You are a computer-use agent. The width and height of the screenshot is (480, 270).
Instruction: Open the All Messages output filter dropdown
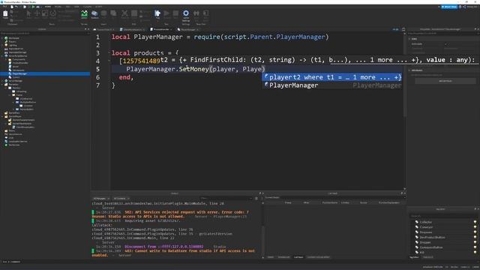[x=101, y=198]
